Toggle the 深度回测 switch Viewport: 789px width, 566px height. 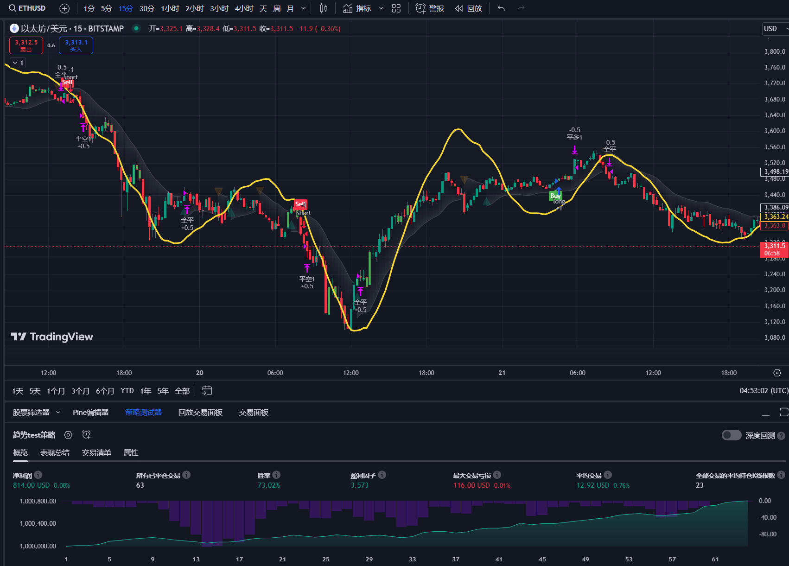pyautogui.click(x=732, y=435)
